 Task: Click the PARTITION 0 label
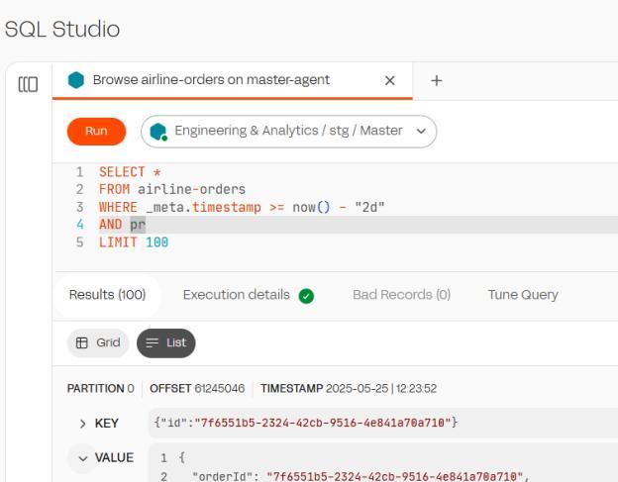pyautogui.click(x=100, y=389)
